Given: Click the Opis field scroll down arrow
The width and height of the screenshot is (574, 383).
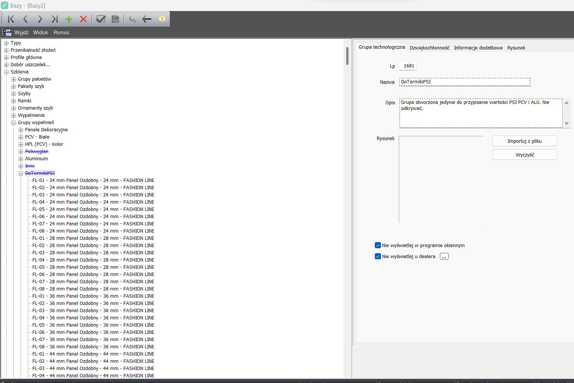Looking at the screenshot, I should pyautogui.click(x=567, y=123).
